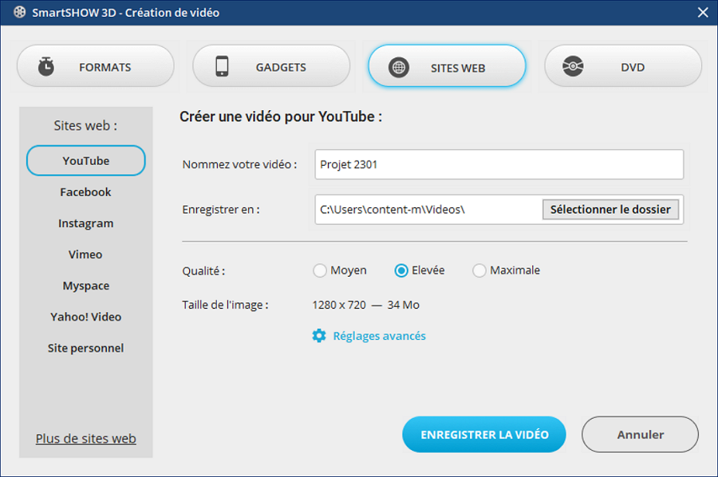
Task: Click ENREGISTRER LA VIDÉO button
Action: click(x=484, y=435)
